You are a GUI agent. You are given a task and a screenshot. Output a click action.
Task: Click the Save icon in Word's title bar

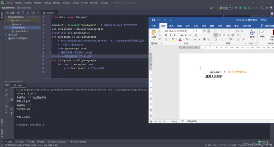[x=153, y=20]
